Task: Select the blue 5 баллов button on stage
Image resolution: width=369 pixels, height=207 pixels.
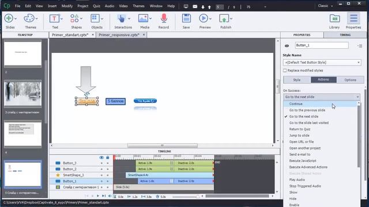Action: [115, 101]
